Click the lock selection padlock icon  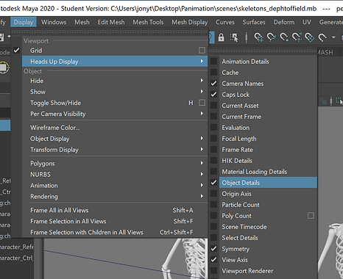(221, 37)
